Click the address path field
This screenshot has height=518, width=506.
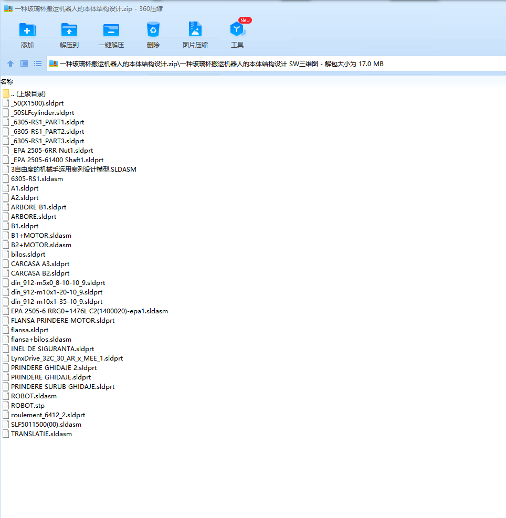click(x=276, y=64)
